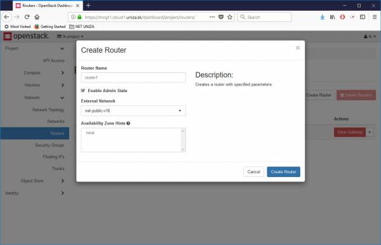Screen dimensions: 381x245
Task: Click the browser Forward arrow button
Action: (x=17, y=17)
